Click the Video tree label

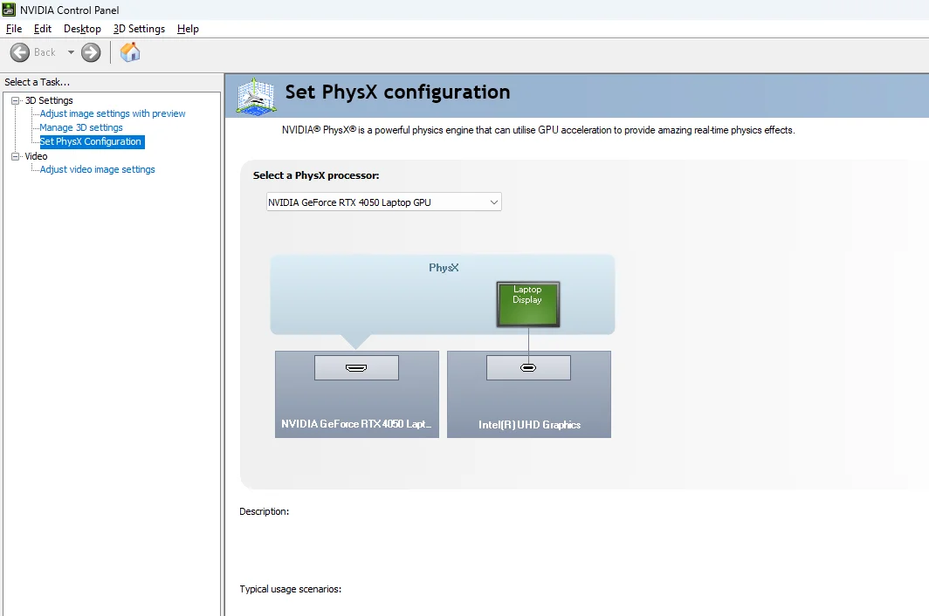point(36,156)
